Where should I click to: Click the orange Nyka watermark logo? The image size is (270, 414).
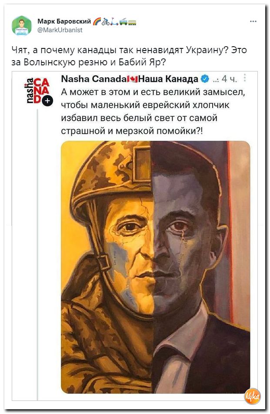click(252, 396)
